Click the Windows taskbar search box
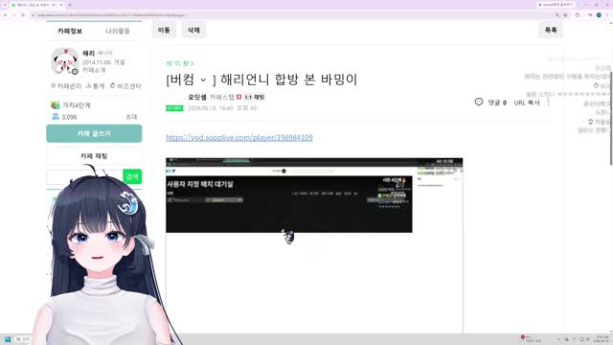 point(23,339)
